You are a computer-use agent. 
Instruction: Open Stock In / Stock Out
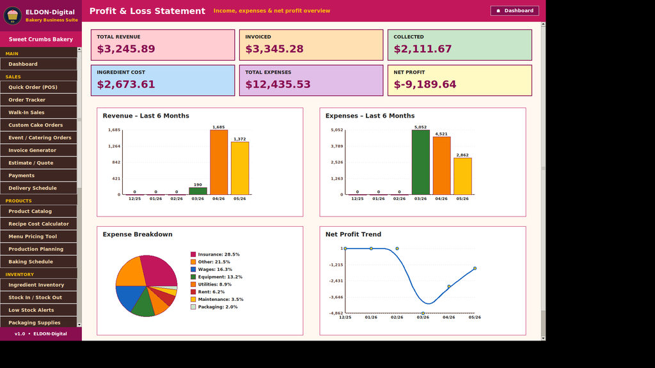[38, 298]
